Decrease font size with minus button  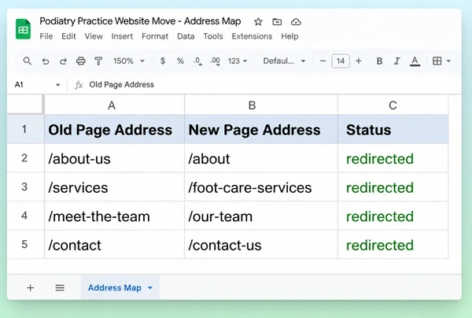(323, 61)
